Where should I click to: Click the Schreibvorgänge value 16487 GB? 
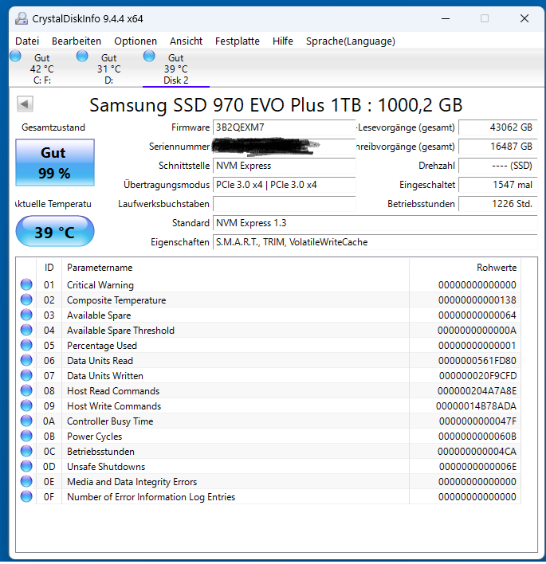click(497, 147)
